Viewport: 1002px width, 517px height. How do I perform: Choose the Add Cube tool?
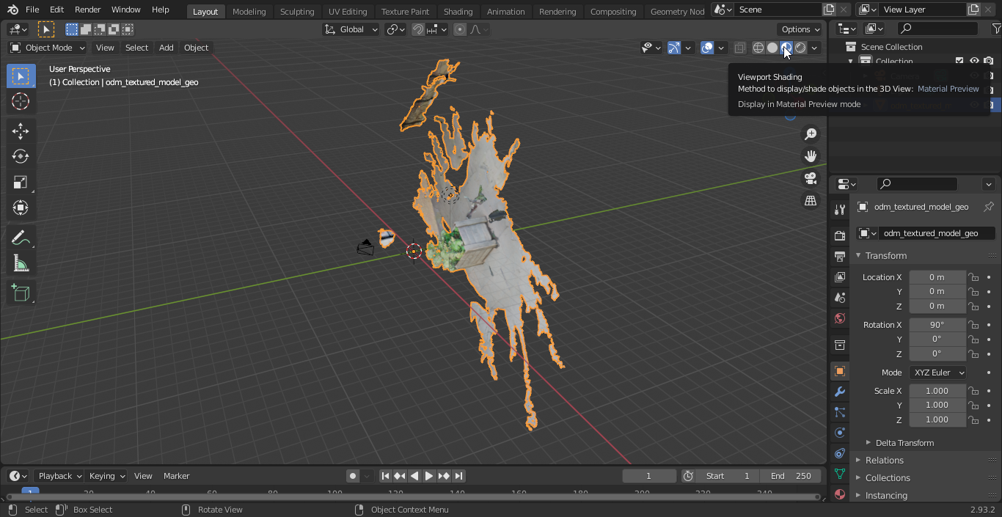point(21,293)
